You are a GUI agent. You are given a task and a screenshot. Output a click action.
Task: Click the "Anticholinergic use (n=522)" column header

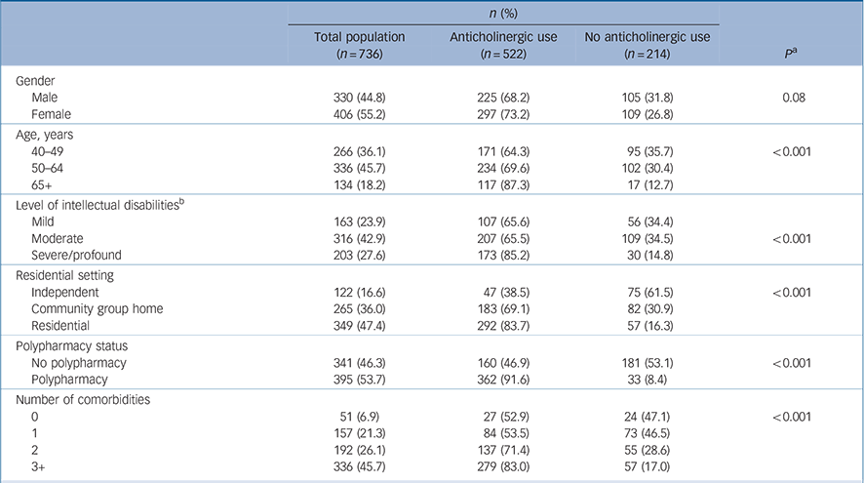tap(502, 45)
